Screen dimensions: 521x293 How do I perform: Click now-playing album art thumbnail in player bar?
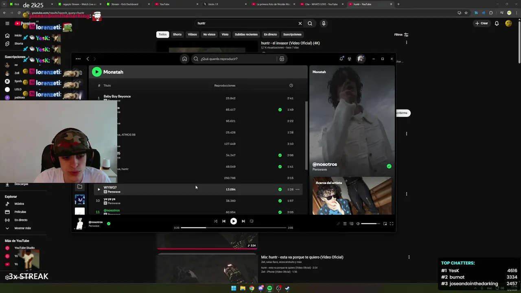click(x=80, y=223)
